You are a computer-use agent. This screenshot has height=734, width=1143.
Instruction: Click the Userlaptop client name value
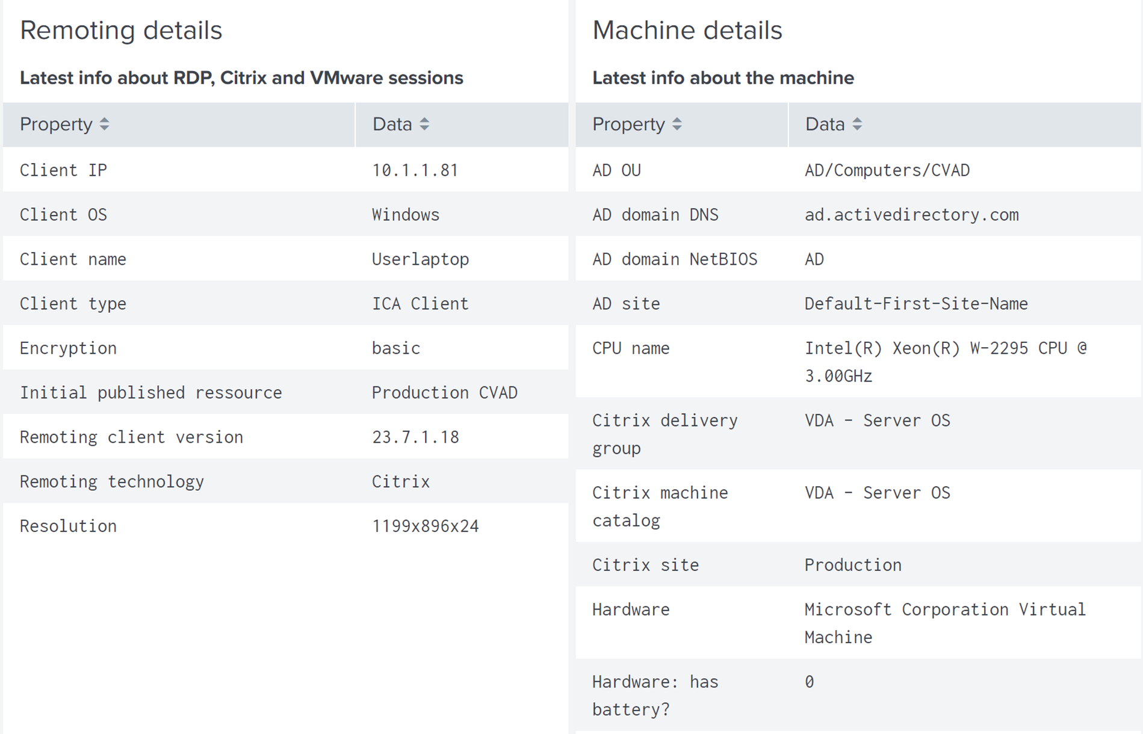click(x=420, y=259)
